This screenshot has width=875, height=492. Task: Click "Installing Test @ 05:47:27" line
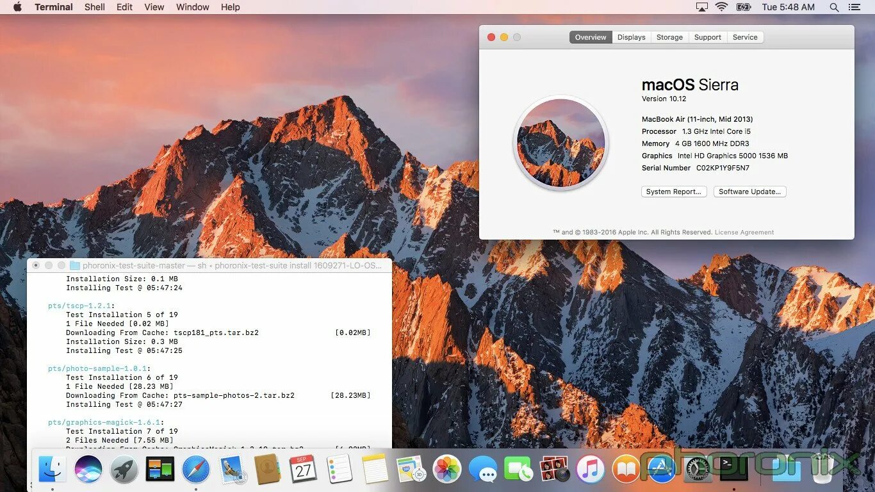pos(124,404)
